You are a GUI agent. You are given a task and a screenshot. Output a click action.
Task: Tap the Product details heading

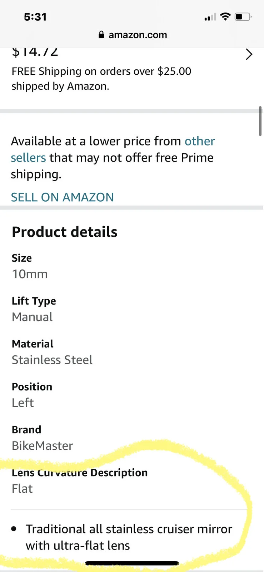point(65,232)
